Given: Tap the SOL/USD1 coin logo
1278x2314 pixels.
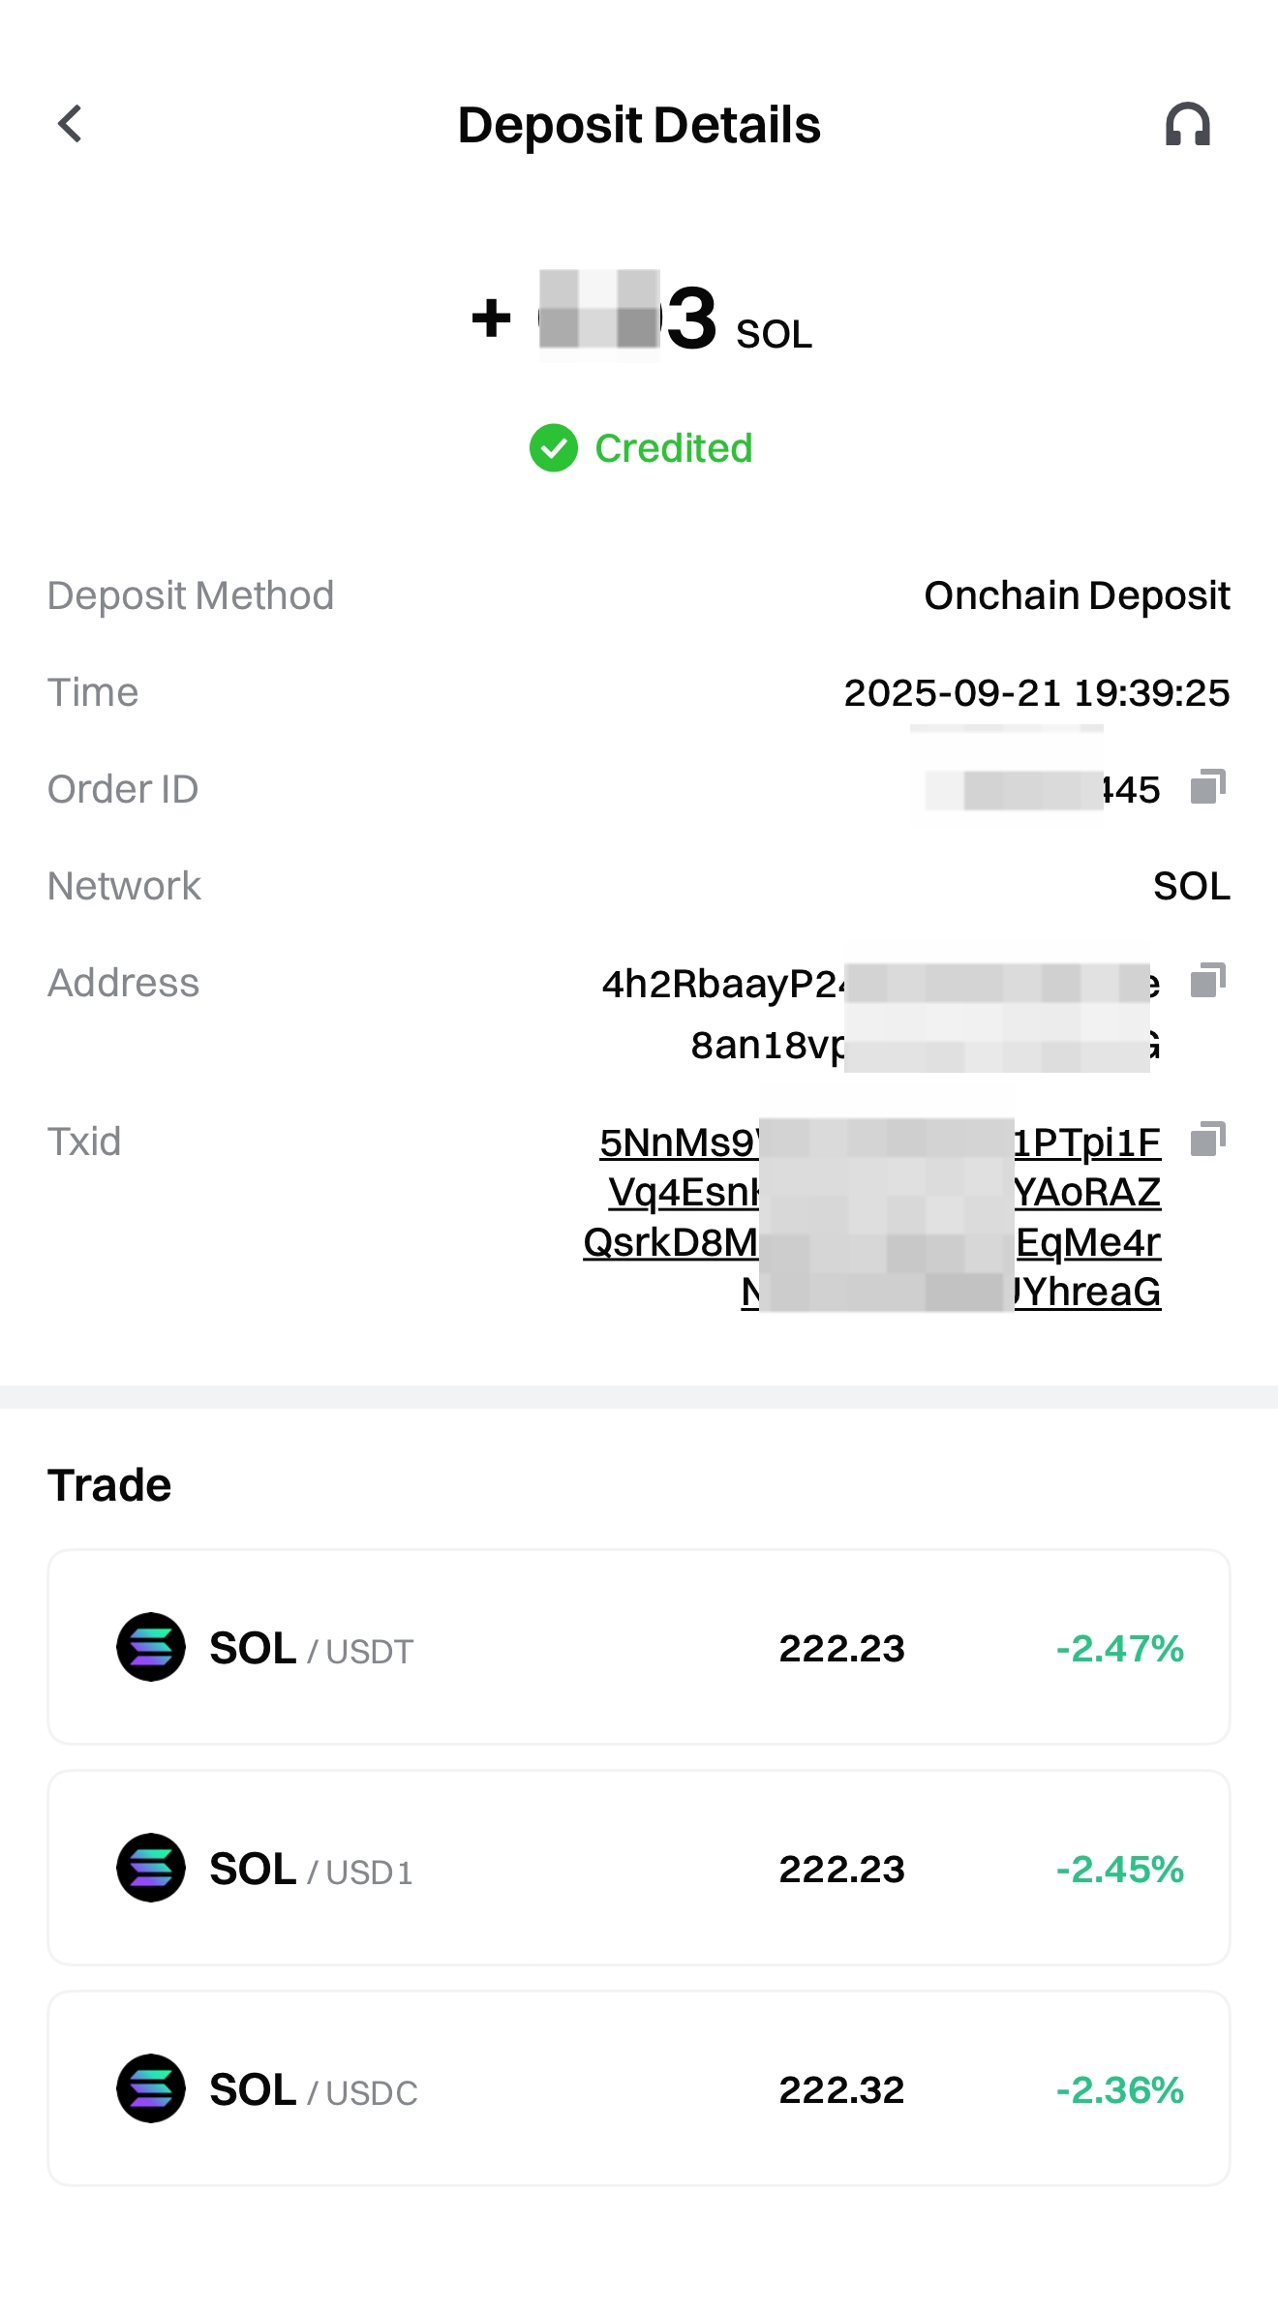Looking at the screenshot, I should [x=151, y=1868].
